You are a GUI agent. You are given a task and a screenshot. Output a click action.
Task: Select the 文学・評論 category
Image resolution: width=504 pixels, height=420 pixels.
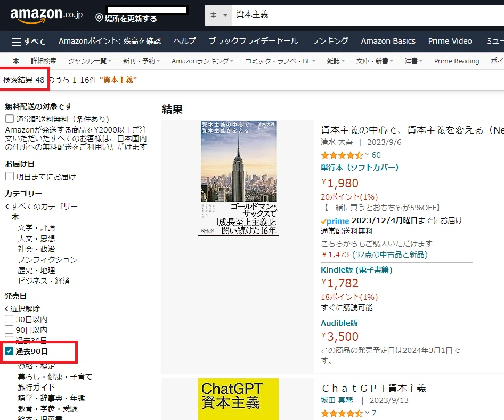point(36,228)
